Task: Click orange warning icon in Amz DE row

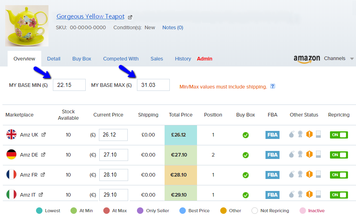Action: pos(309,154)
